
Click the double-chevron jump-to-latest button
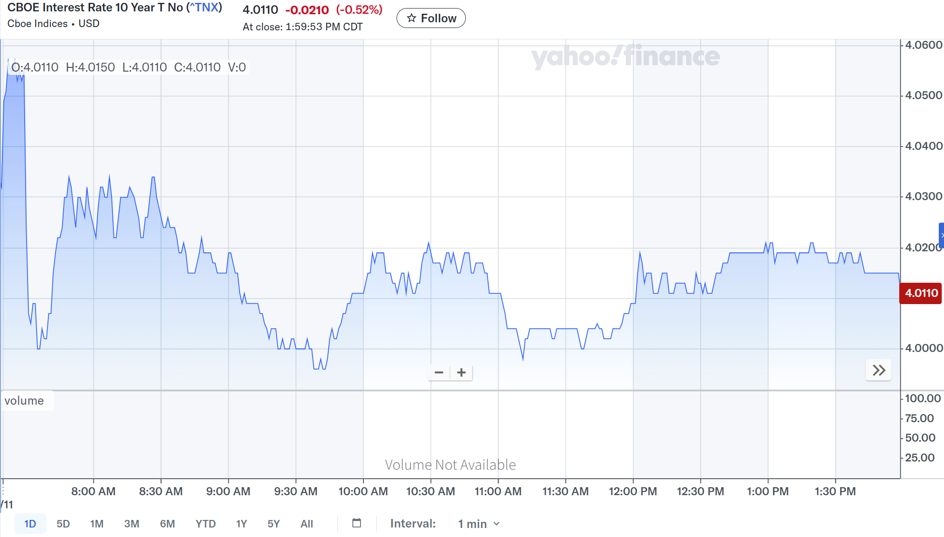click(x=879, y=370)
